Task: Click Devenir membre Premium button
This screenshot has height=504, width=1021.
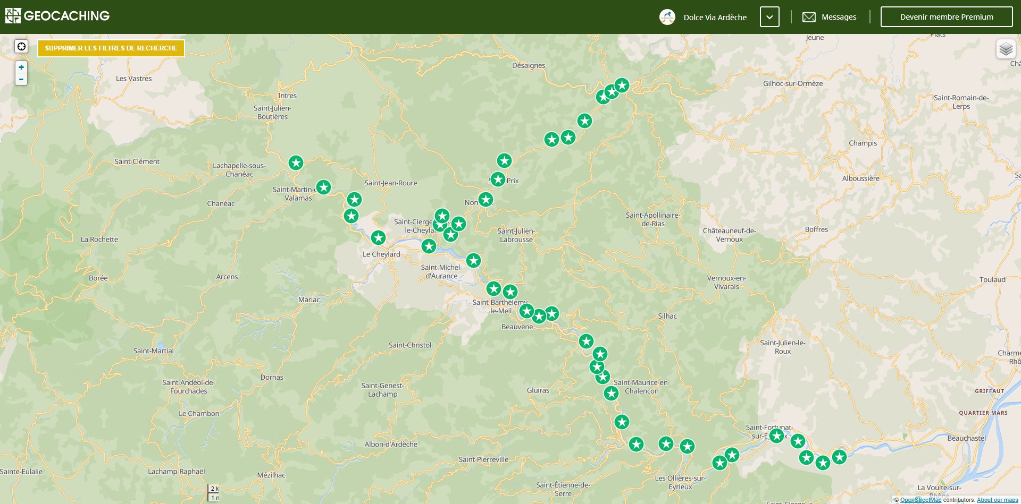Action: 947,17
